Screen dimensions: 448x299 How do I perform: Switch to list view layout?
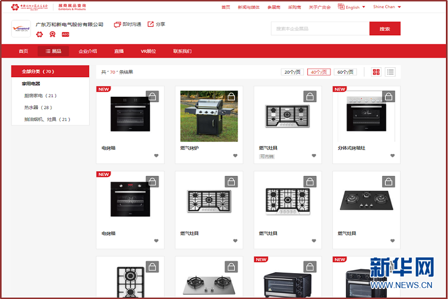pyautogui.click(x=390, y=72)
